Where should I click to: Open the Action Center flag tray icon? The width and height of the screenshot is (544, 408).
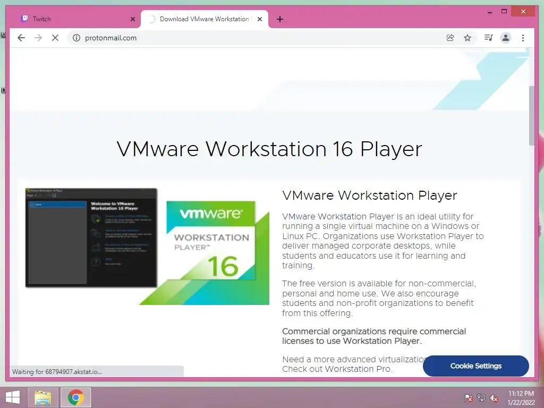[x=468, y=397]
